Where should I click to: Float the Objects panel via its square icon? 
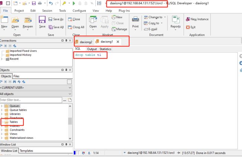[62, 70]
